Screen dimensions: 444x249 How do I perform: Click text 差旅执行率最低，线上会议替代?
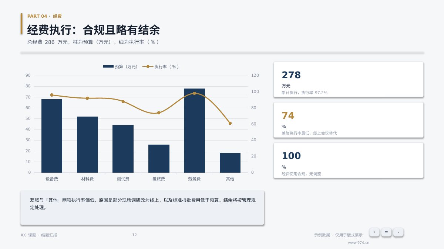tap(309, 133)
